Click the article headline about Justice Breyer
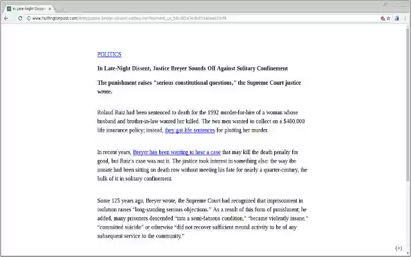The height and width of the screenshot is (257, 411). click(x=193, y=68)
